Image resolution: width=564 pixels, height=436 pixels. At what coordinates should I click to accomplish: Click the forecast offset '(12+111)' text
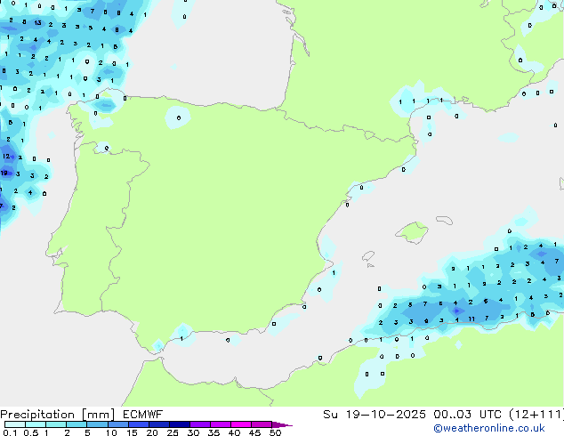pyautogui.click(x=536, y=415)
